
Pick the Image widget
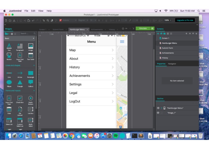(x=31, y=47)
